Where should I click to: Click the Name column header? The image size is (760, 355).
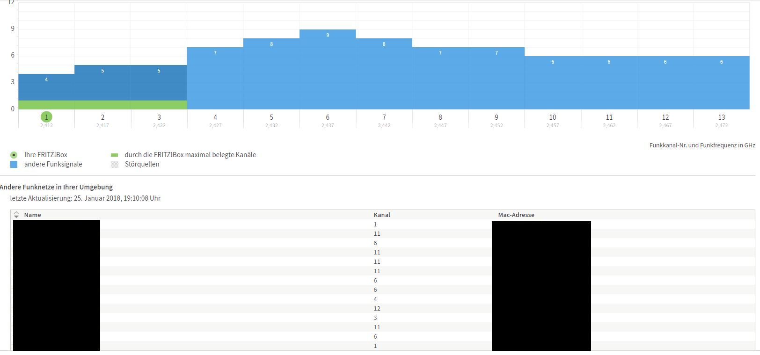pyautogui.click(x=32, y=215)
